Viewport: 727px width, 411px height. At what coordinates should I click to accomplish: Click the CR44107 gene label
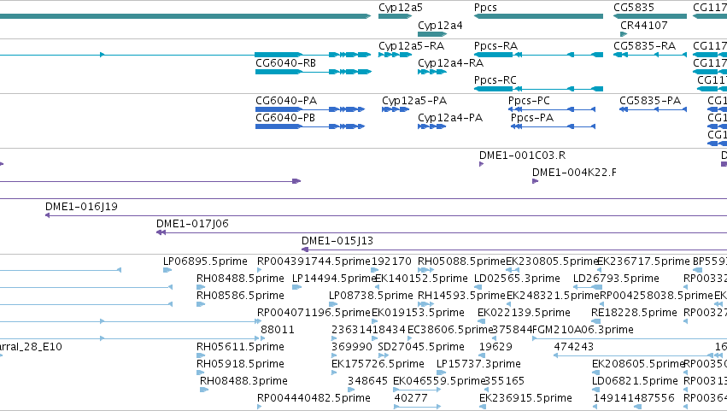click(644, 26)
